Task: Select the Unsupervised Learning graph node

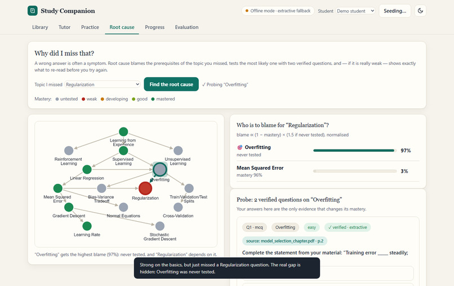Action: click(178, 151)
